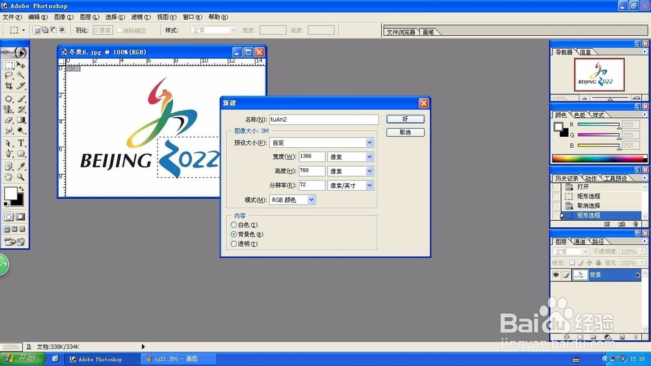This screenshot has height=366, width=651.
Task: Switch to cj21.JPG 画图 taskbar window
Action: click(x=178, y=359)
